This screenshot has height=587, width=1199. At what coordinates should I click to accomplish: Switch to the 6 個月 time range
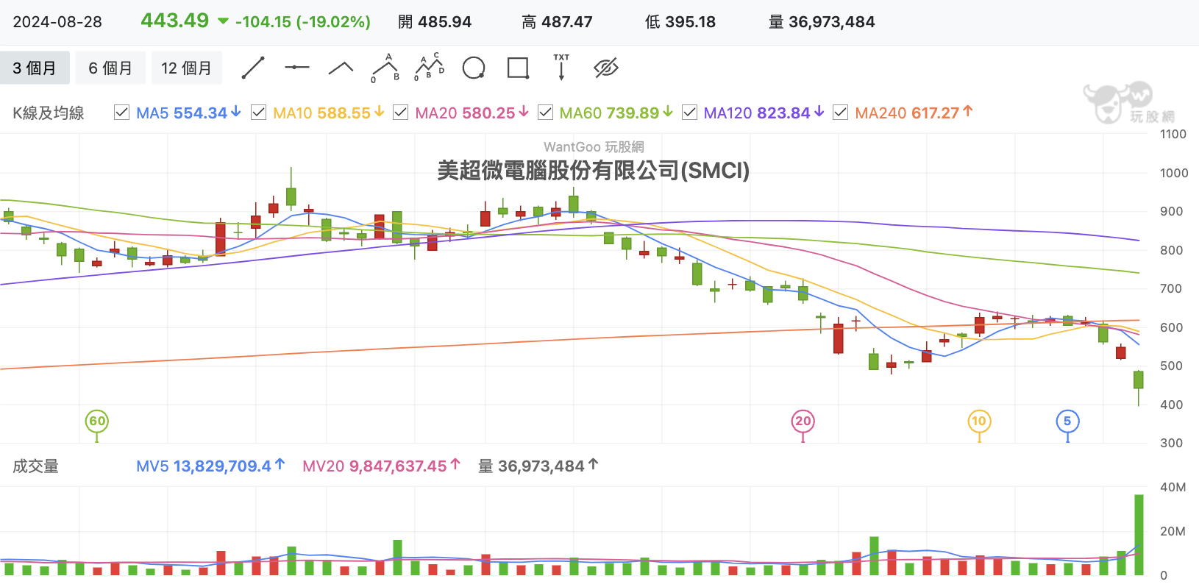point(110,68)
